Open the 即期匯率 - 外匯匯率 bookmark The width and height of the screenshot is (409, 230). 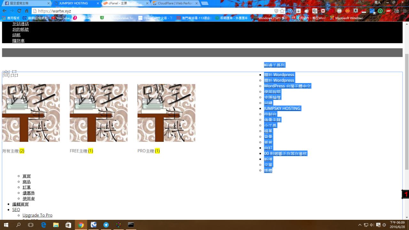231,18
